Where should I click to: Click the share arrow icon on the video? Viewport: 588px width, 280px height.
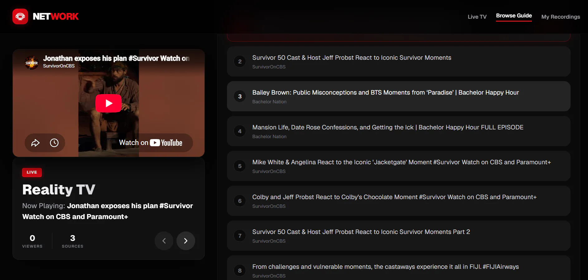pyautogui.click(x=36, y=143)
